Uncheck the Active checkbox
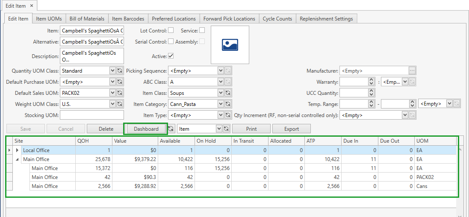469x217 pixels. click(171, 56)
